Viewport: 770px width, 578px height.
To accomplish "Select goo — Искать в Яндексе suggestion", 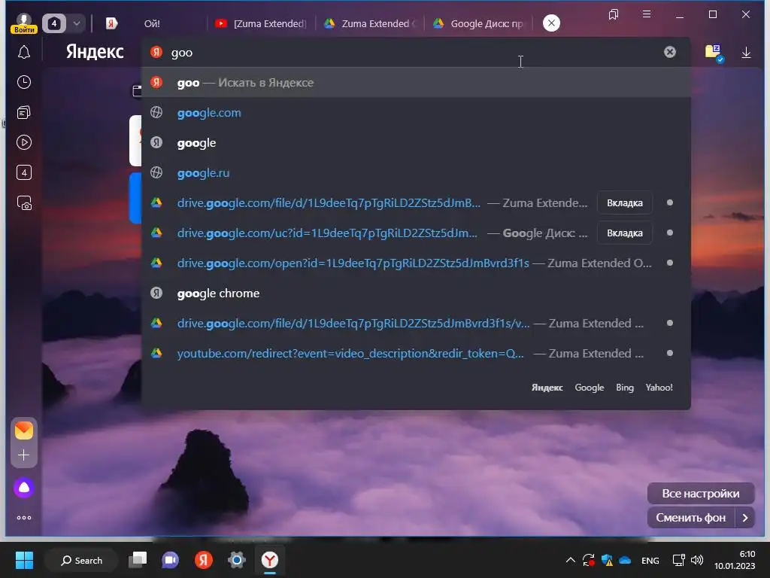I will pyautogui.click(x=416, y=83).
